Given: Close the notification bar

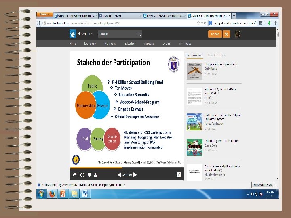Looking at the screenshot, I should (276, 185).
